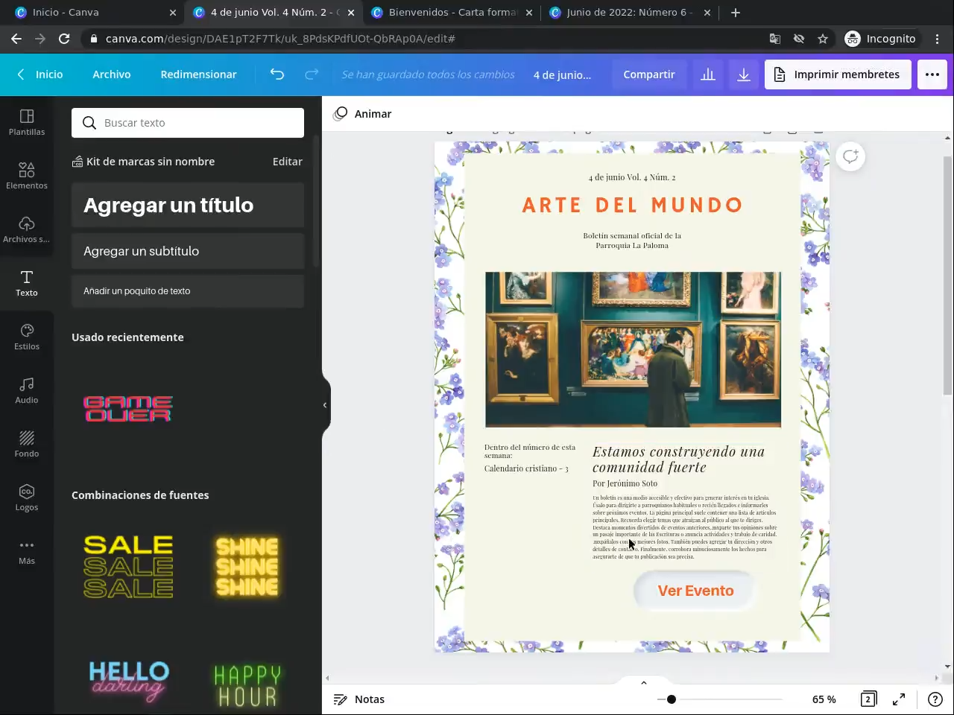The width and height of the screenshot is (954, 715).
Task: Open the page grid view icon
Action: click(868, 699)
